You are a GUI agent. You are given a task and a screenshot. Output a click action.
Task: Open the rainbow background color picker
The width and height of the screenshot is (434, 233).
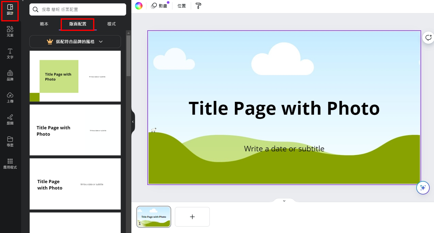tap(139, 6)
